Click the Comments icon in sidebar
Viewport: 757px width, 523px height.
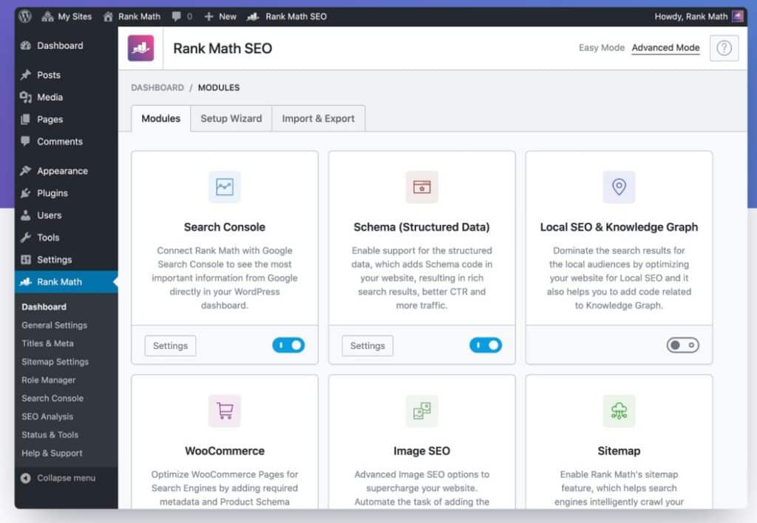pos(26,141)
